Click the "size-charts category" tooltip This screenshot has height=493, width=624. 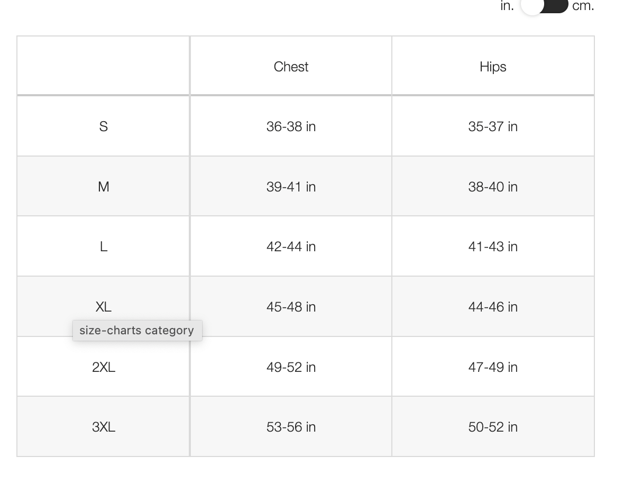point(137,331)
